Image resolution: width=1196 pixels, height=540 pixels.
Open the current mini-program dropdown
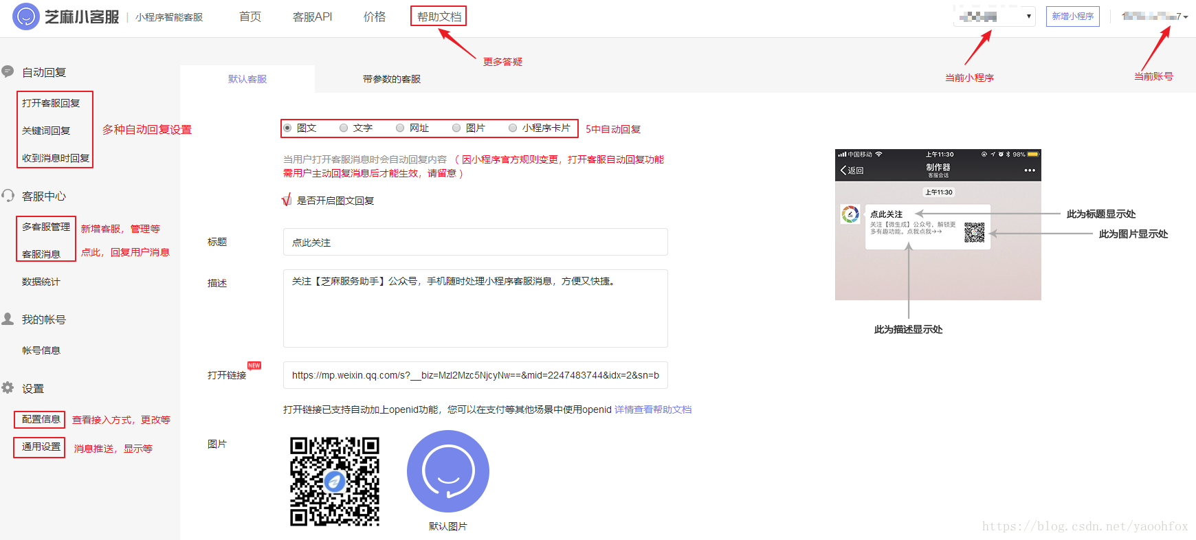click(x=995, y=16)
